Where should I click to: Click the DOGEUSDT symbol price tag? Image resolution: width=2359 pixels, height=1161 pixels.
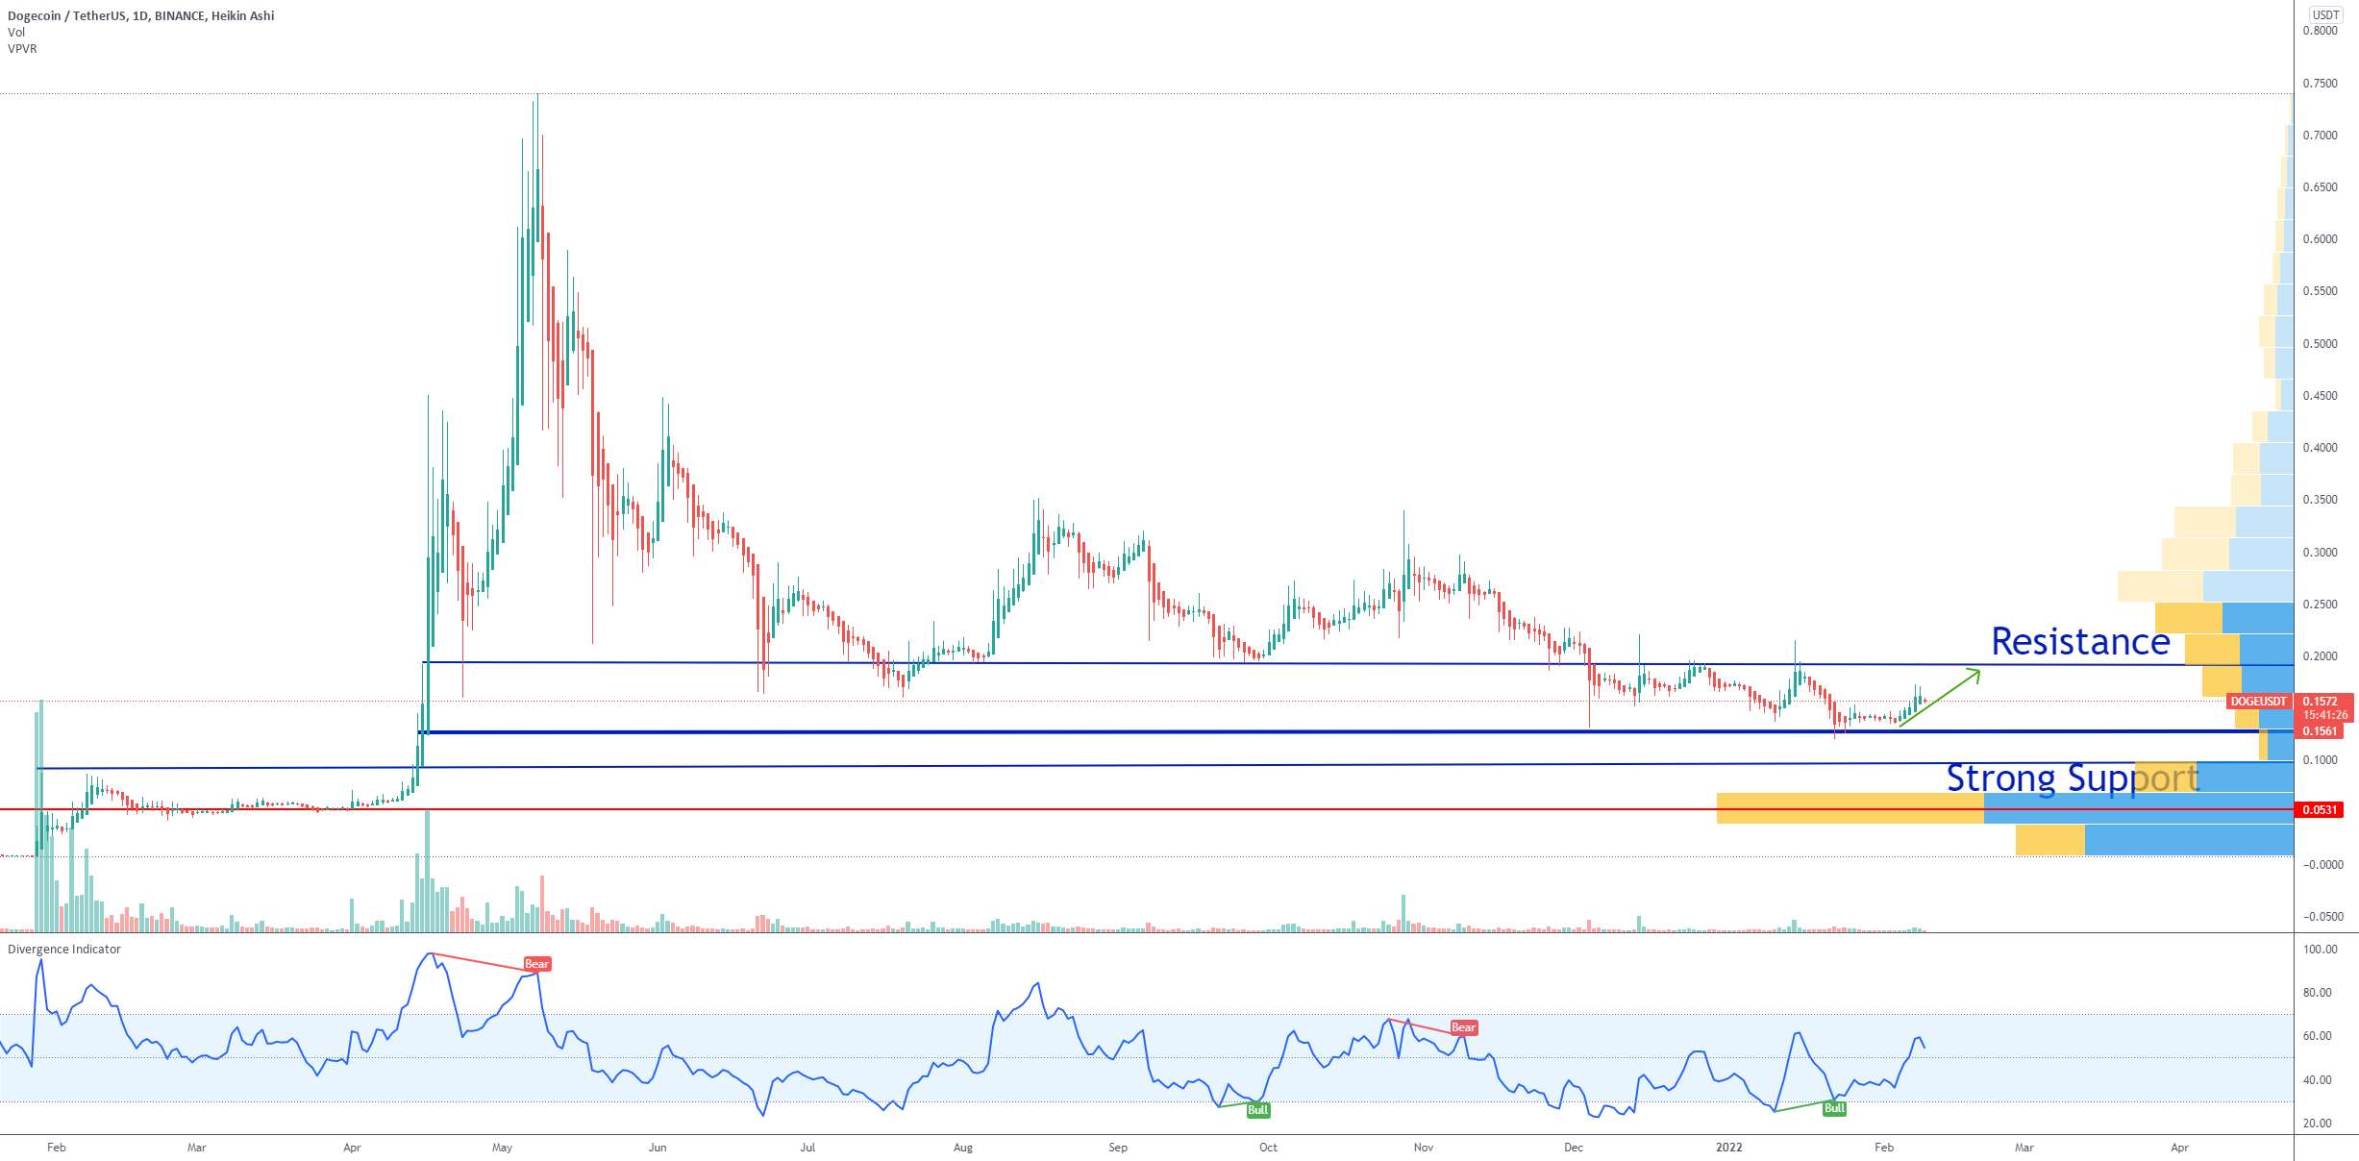tap(2259, 702)
